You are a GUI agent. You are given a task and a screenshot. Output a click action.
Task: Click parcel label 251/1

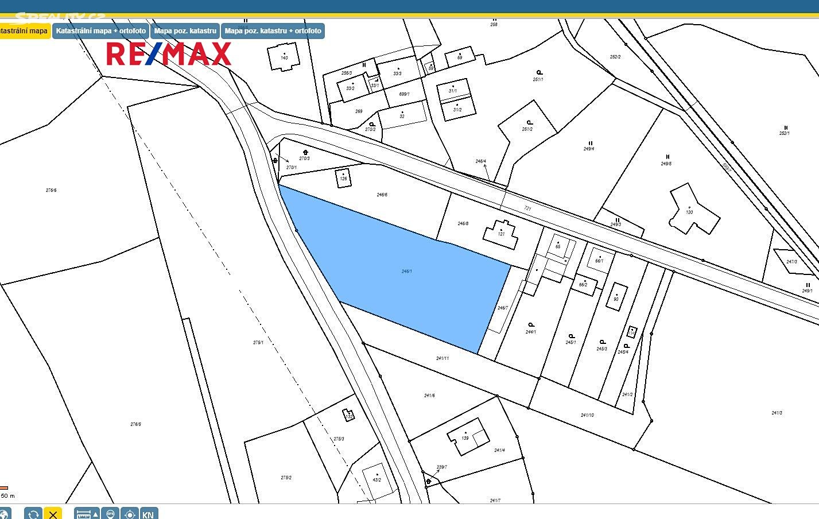[x=538, y=79]
